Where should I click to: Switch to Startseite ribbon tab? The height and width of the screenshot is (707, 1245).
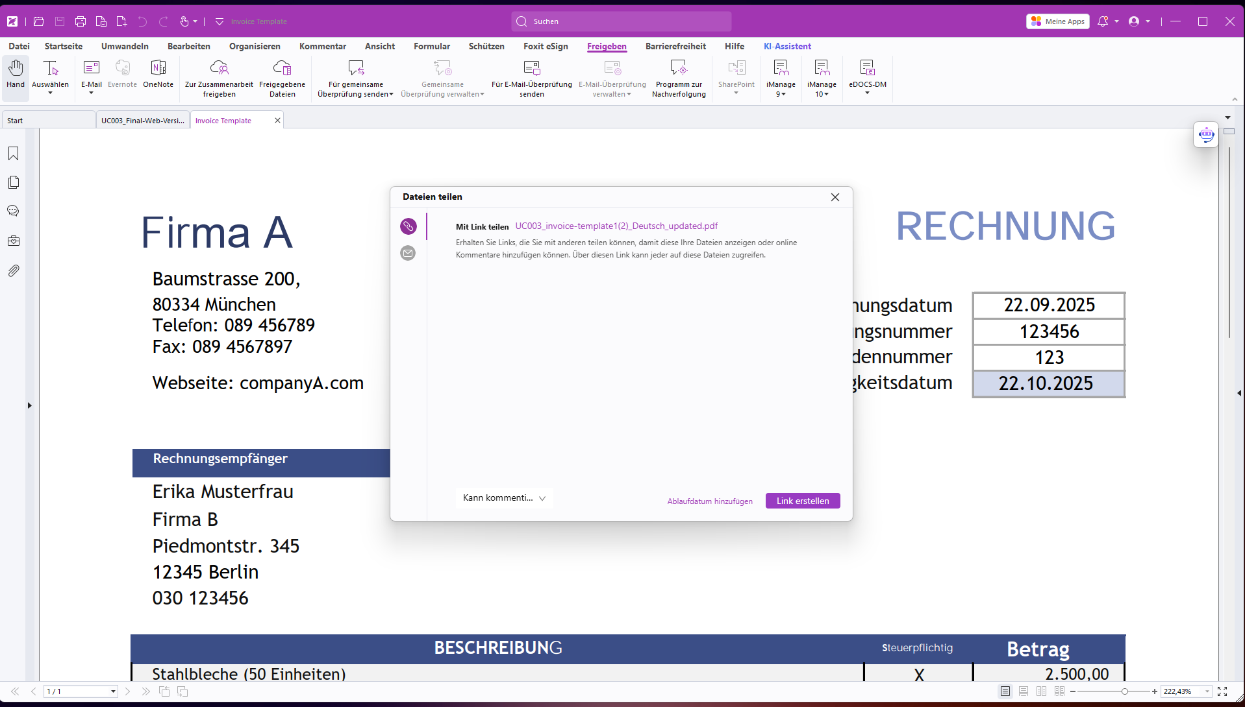tap(64, 46)
